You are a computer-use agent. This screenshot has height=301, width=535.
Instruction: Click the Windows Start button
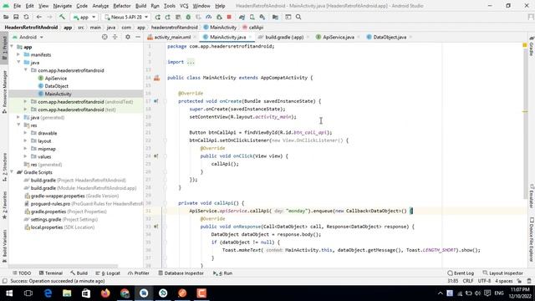tap(9, 293)
